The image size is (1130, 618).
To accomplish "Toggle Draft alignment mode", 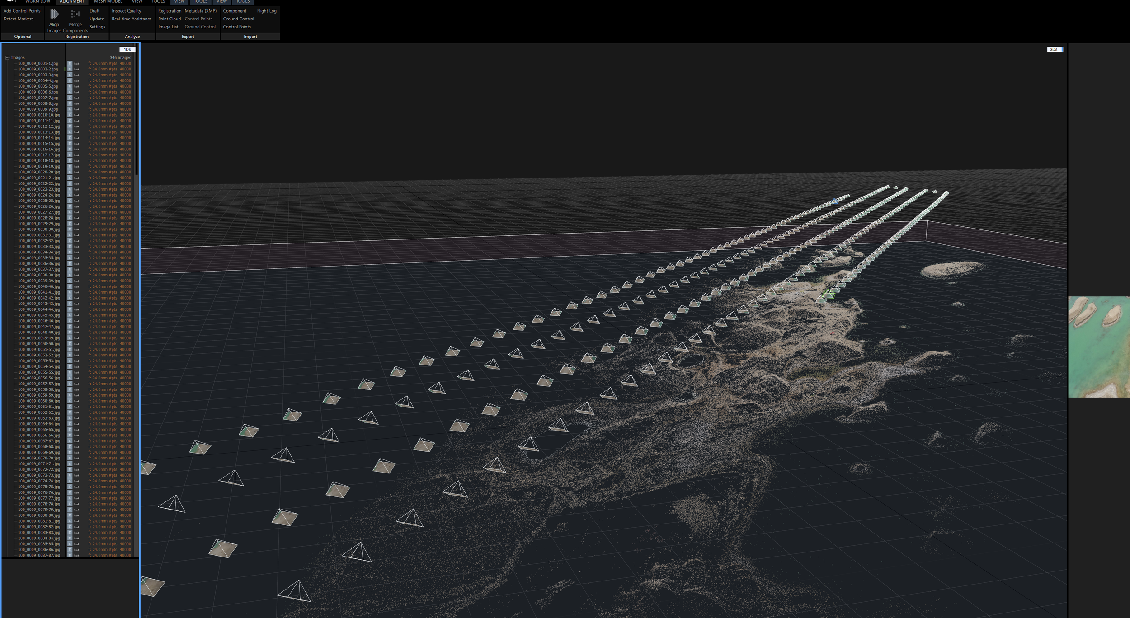I will (x=94, y=11).
